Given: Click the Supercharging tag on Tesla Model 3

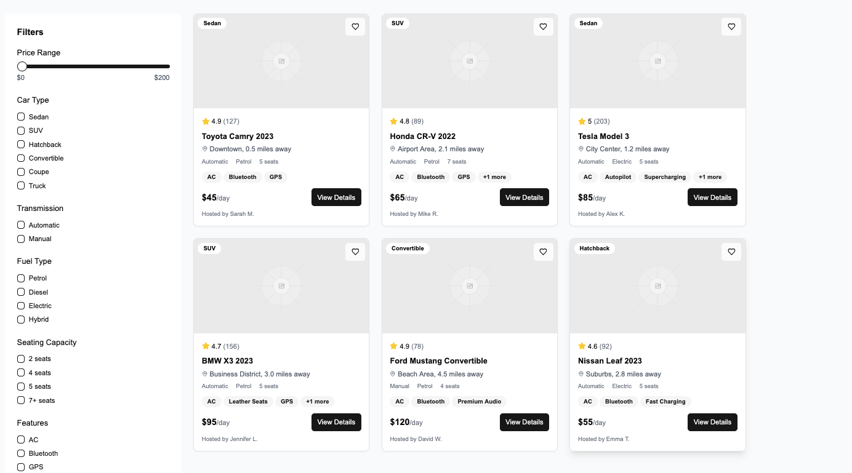Looking at the screenshot, I should [665, 177].
